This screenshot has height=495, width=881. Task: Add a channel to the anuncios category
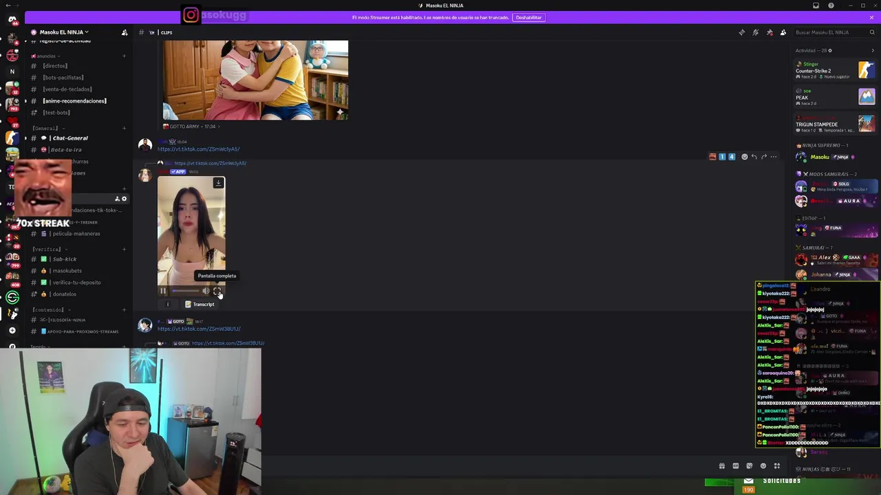(125, 56)
